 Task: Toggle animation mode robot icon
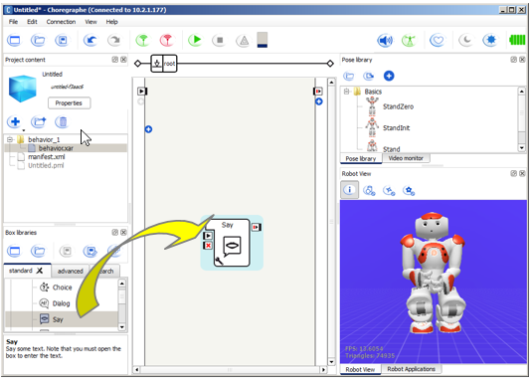coord(409,41)
